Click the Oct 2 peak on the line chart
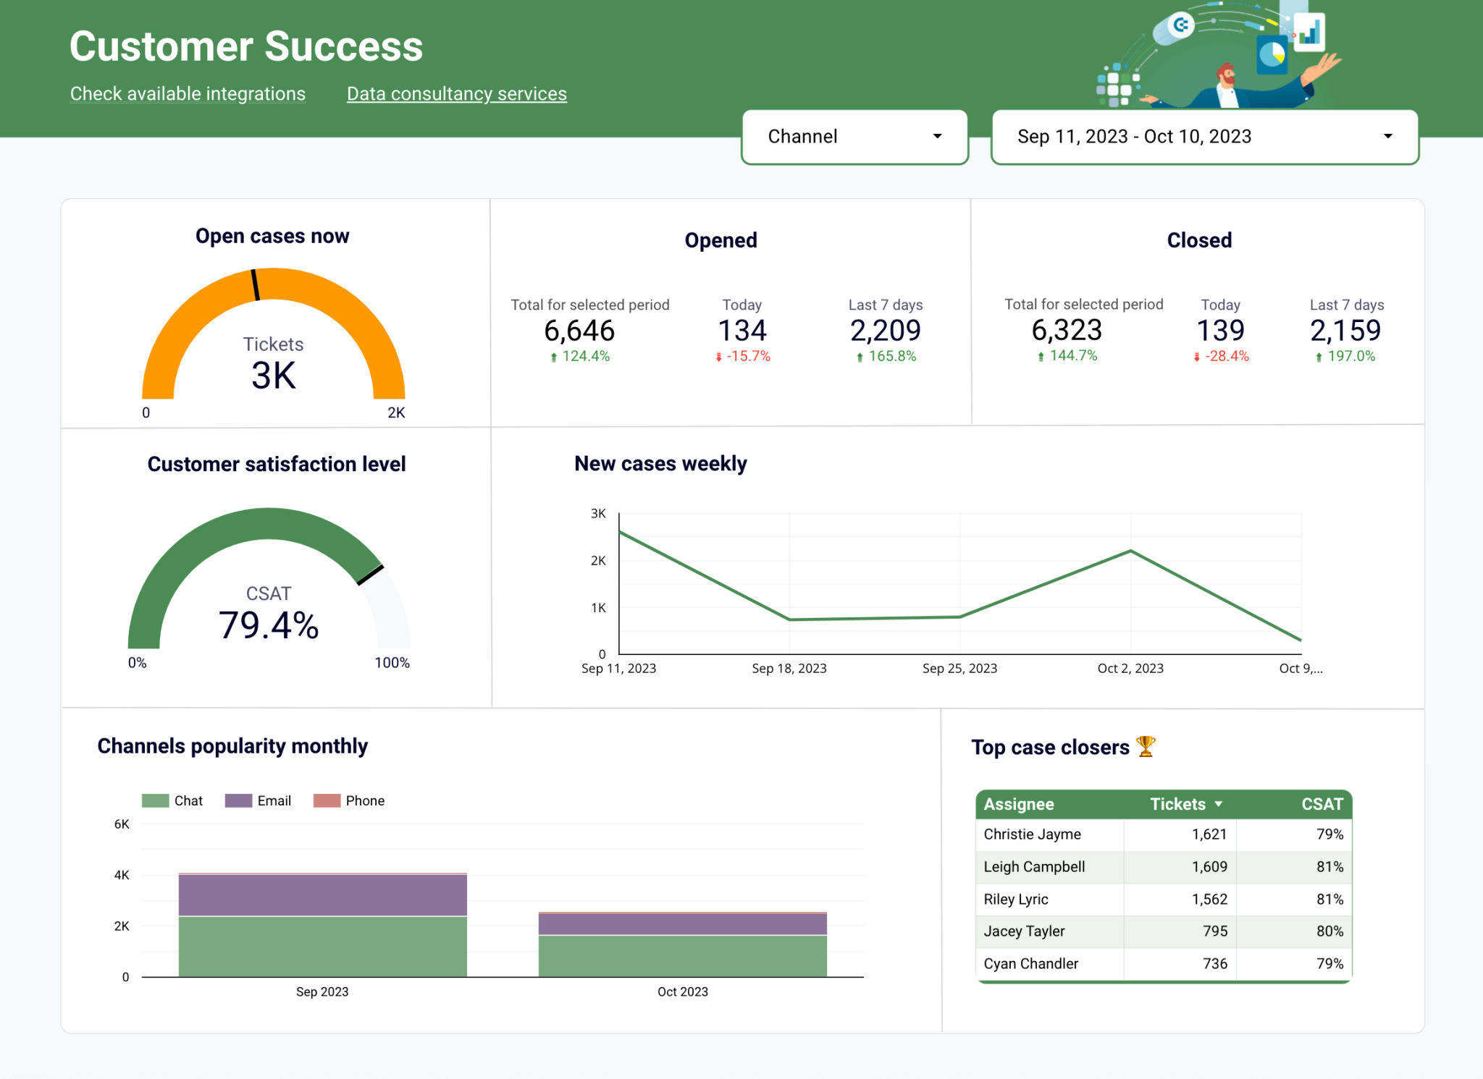This screenshot has width=1483, height=1079. pyautogui.click(x=1130, y=550)
